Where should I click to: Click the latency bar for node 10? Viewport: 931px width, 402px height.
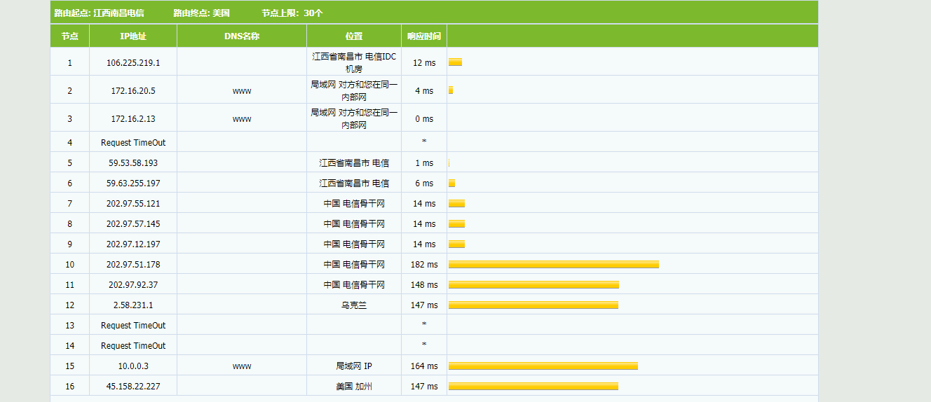coord(554,264)
